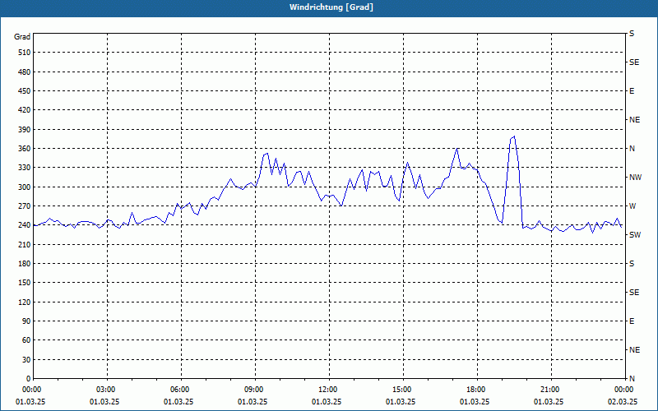The height and width of the screenshot is (411, 658).
Task: Click the 18:00 time label
Action: click(478, 390)
